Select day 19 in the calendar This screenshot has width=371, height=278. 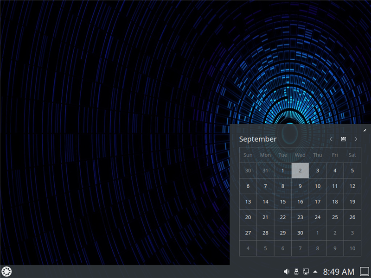pyautogui.click(x=352, y=202)
